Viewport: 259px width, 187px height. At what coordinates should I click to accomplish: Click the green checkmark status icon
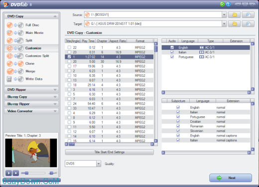pyautogui.click(x=222, y=4)
